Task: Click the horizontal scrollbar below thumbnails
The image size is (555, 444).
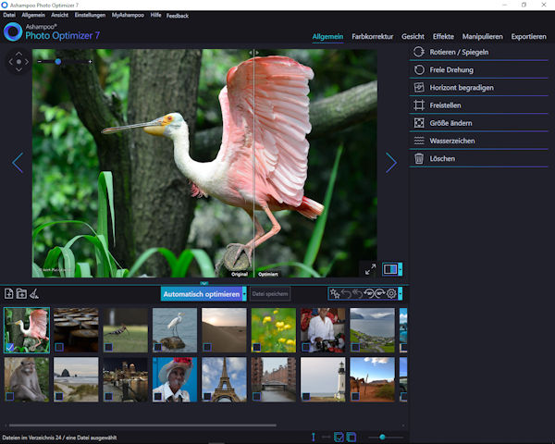Action: tap(142, 425)
